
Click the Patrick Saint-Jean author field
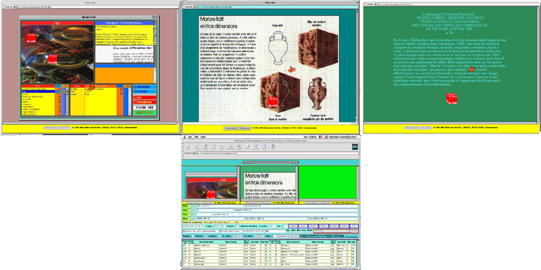[x=231, y=231]
